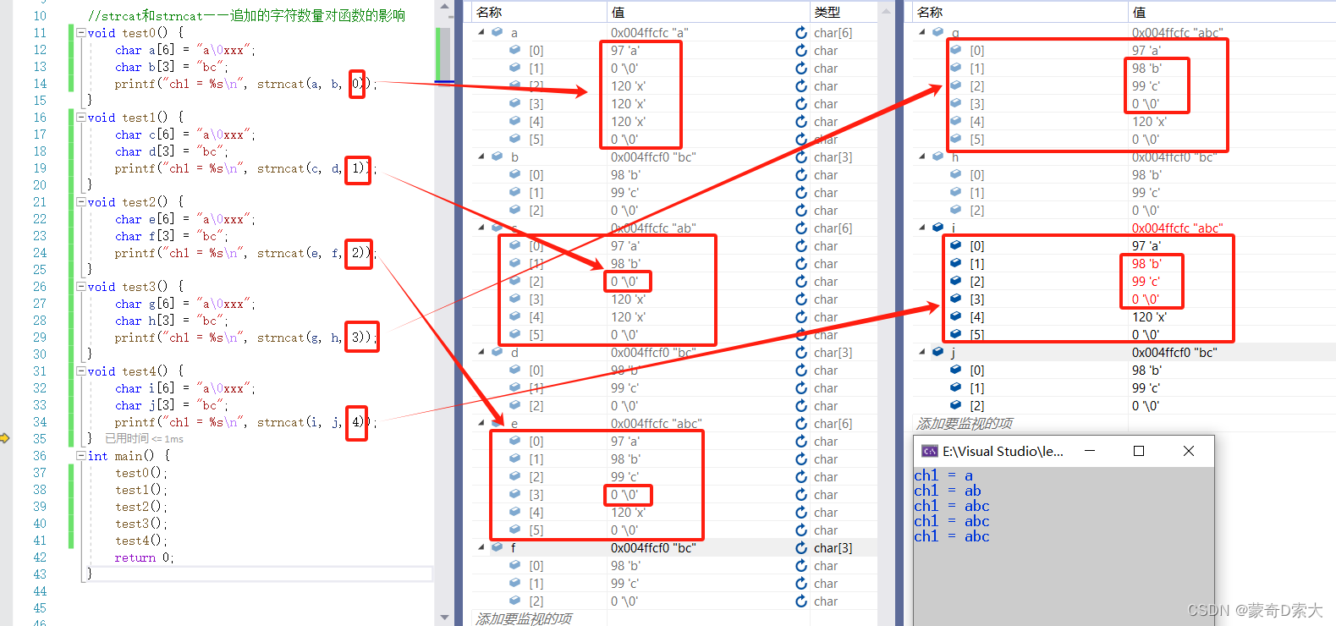Select watch row j's value 0x004ffcf0 "bc"
The height and width of the screenshot is (626, 1336).
coord(1174,353)
